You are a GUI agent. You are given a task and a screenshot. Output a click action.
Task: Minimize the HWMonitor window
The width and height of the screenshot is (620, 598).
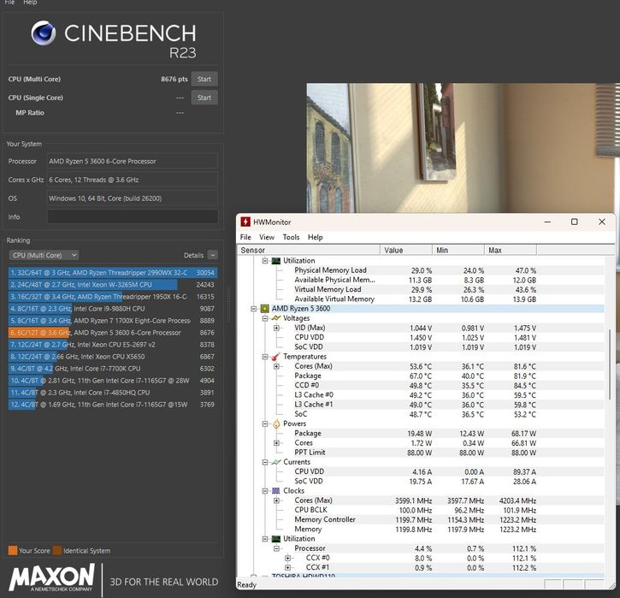547,222
